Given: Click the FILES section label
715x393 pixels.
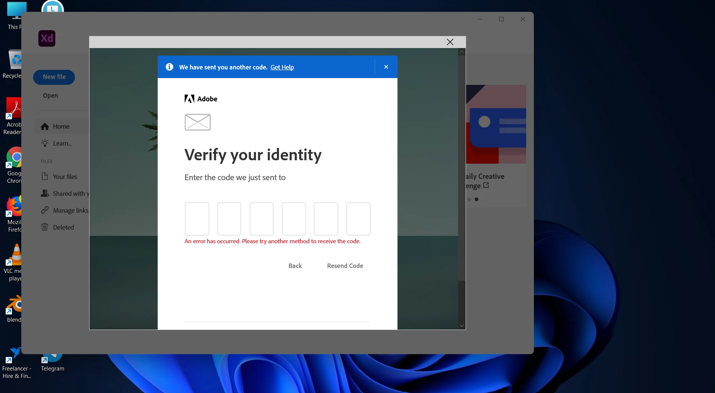Looking at the screenshot, I should pyautogui.click(x=47, y=161).
